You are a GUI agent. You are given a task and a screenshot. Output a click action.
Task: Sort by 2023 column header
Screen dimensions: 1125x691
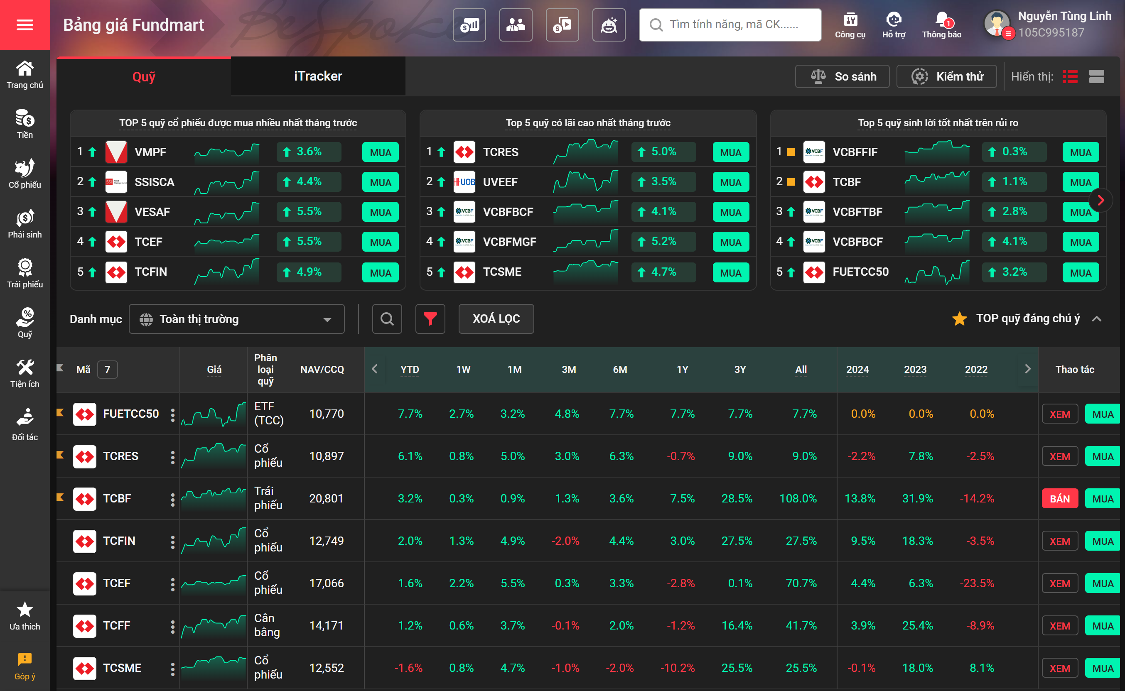[915, 369]
